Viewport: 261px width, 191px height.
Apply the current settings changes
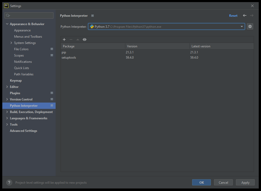(245, 182)
